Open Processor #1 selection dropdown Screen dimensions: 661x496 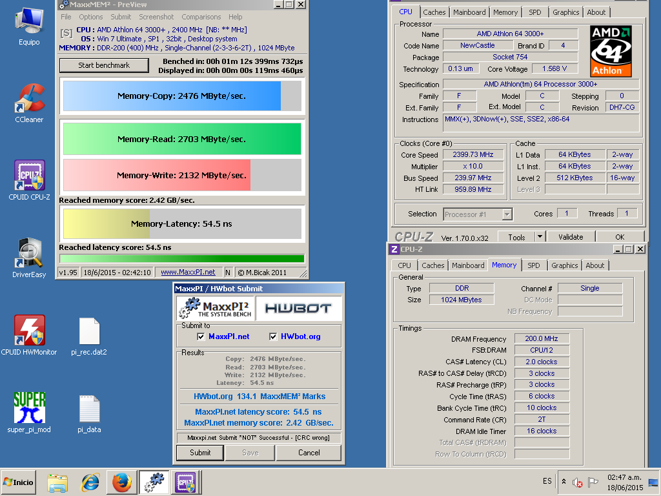point(507,214)
